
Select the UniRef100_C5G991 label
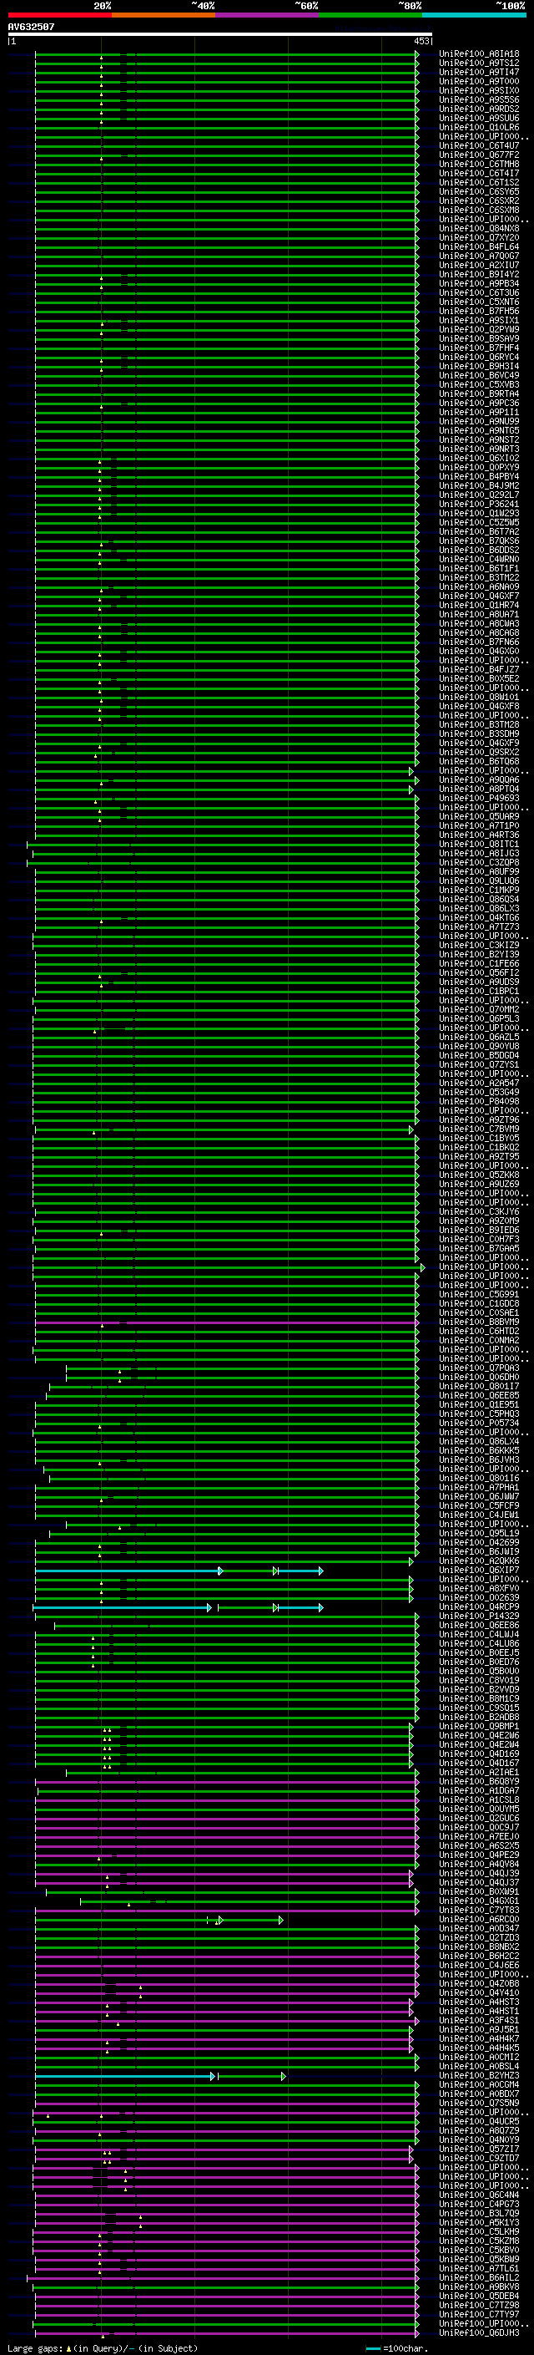pyautogui.click(x=479, y=1295)
